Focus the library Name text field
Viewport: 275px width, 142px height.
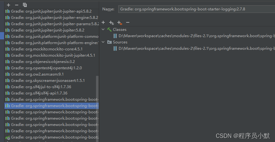pos(197,9)
